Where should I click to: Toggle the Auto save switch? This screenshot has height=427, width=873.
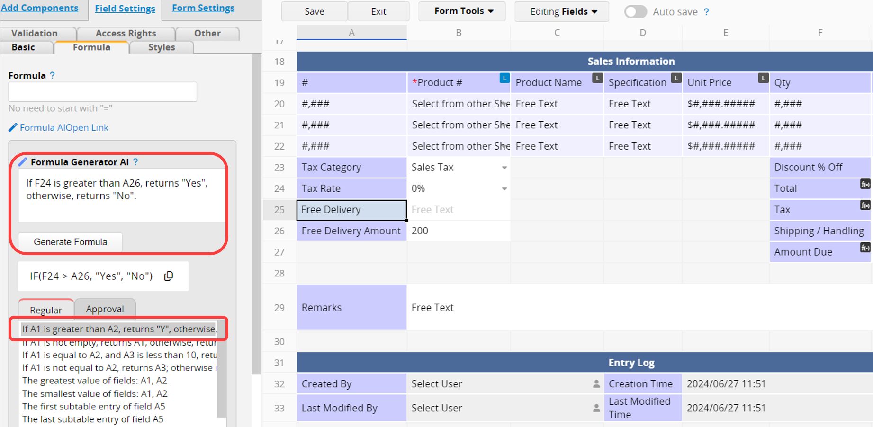click(x=635, y=12)
